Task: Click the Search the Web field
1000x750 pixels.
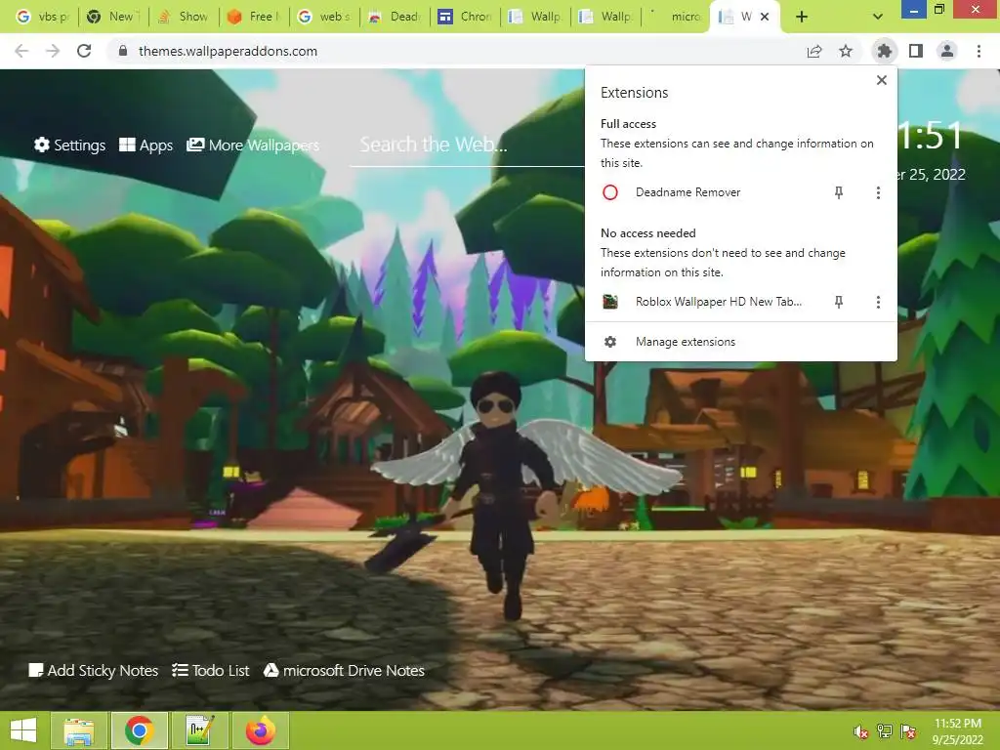Action: tap(467, 146)
